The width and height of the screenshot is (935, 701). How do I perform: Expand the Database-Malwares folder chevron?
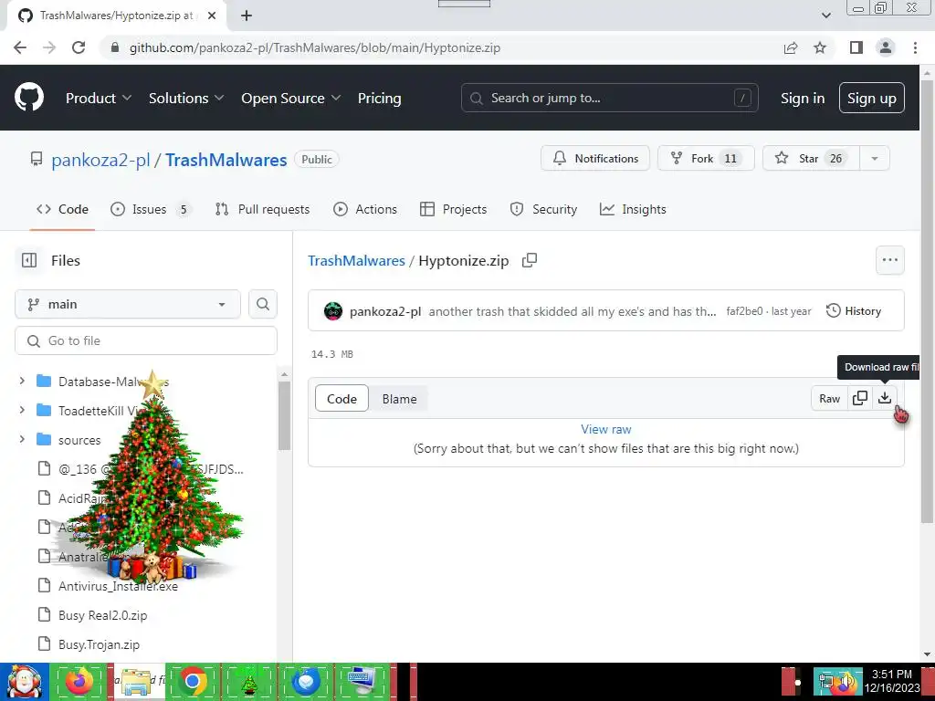22,381
